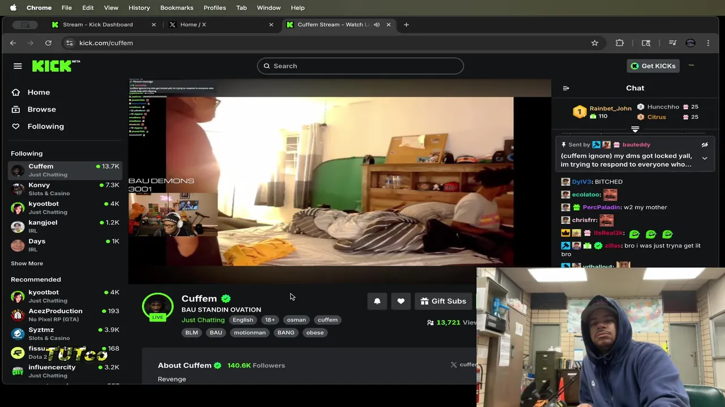Go back in Chrome
This screenshot has width=725, height=407.
(x=13, y=43)
